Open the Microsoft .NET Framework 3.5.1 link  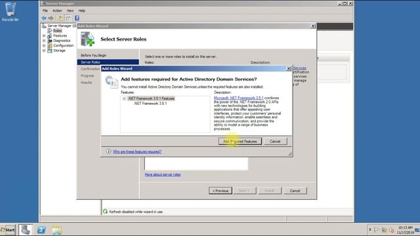(x=238, y=98)
